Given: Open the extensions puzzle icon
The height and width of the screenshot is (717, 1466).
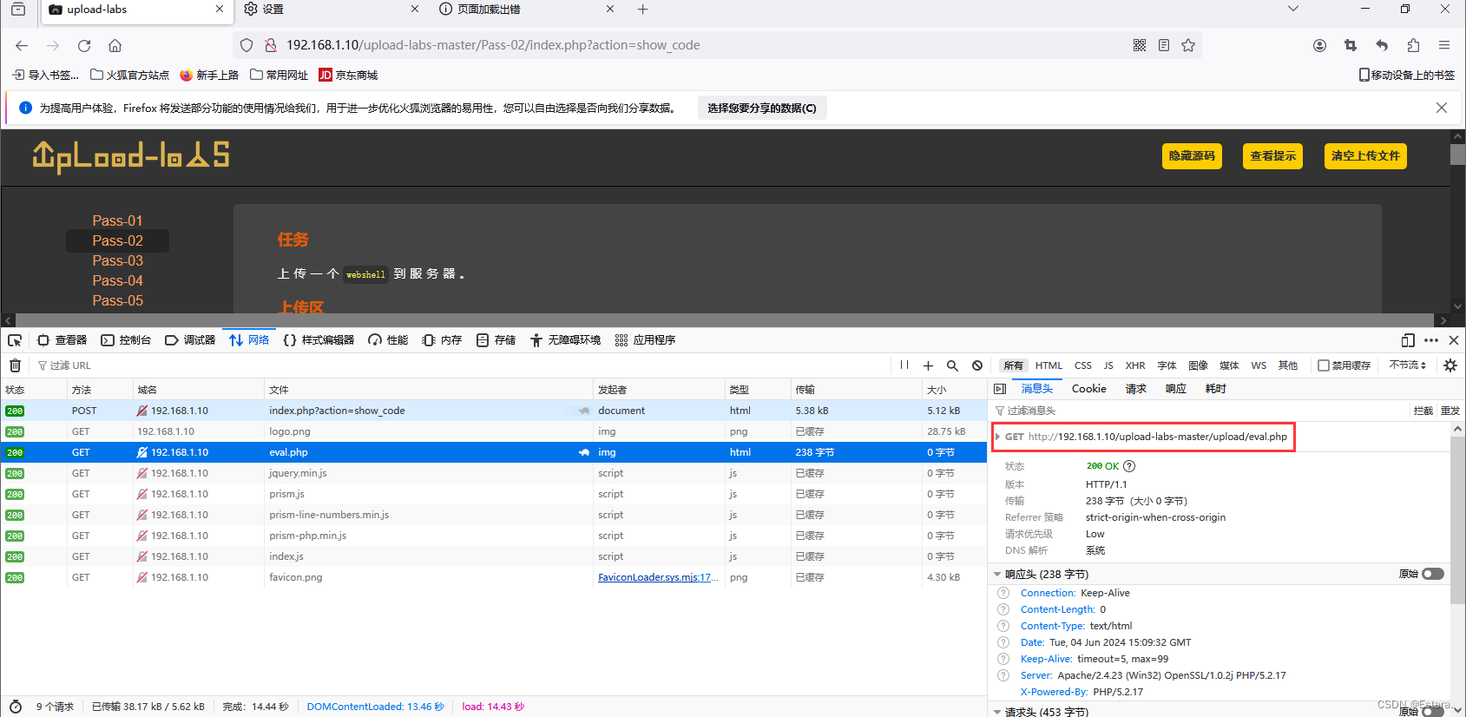Looking at the screenshot, I should [1413, 45].
